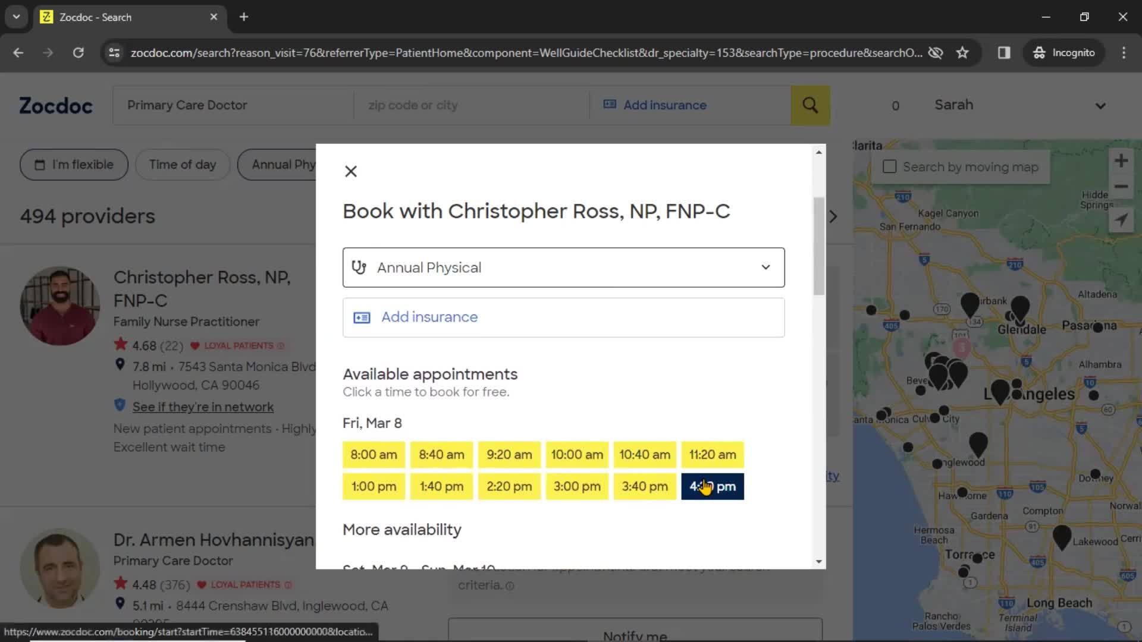Book the 2:20 pm appointment
This screenshot has width=1142, height=642.
509,486
